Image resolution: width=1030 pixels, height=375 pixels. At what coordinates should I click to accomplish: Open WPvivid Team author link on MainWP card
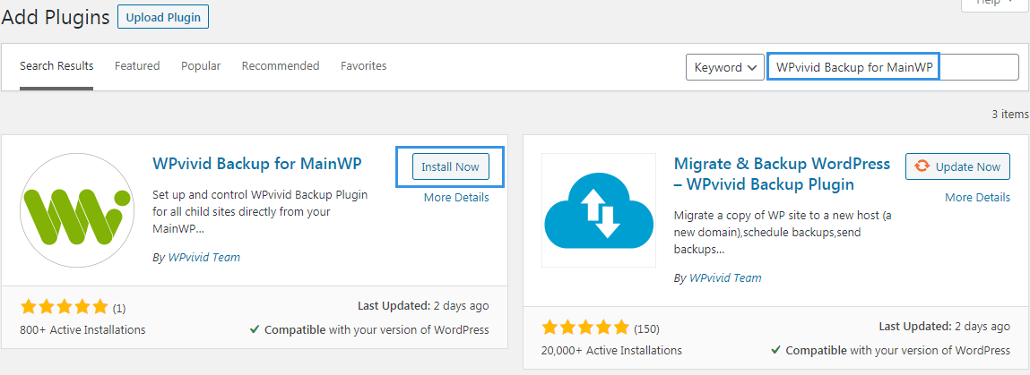[204, 258]
